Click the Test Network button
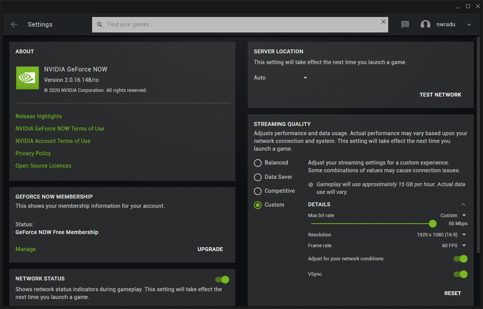483x309 pixels. coord(440,95)
